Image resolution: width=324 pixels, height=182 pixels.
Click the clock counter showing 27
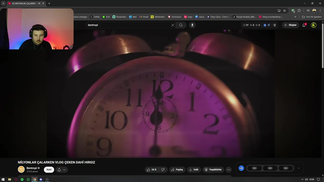[x=246, y=25]
